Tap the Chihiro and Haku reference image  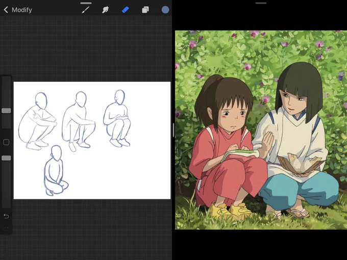click(261, 130)
